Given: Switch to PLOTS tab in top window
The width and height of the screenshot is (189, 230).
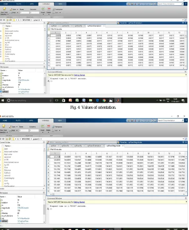Looking at the screenshot, I should [x=19, y=4].
